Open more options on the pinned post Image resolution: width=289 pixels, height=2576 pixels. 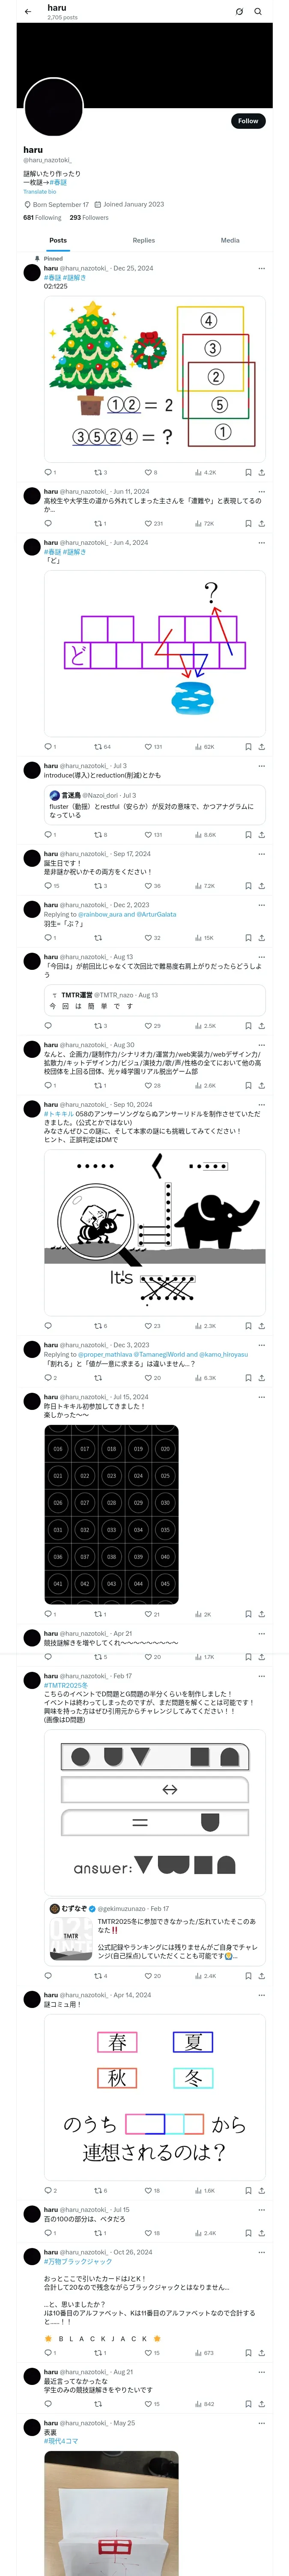[261, 268]
